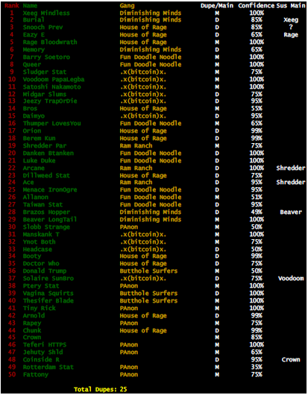Click the Dupe/Main column header
The image size is (308, 395).
coord(217,6)
